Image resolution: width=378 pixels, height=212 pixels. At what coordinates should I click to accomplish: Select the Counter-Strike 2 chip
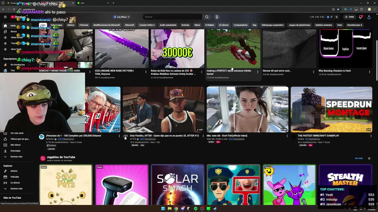click(147, 25)
